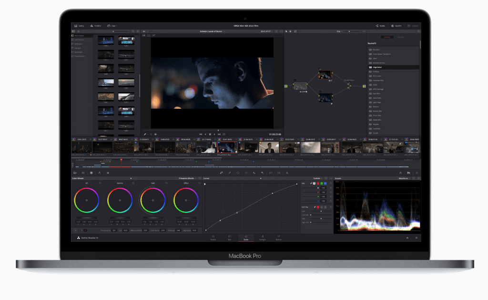Viewport: 488px width, 300px height.
Task: Toggle loop playback
Action: click(x=224, y=134)
